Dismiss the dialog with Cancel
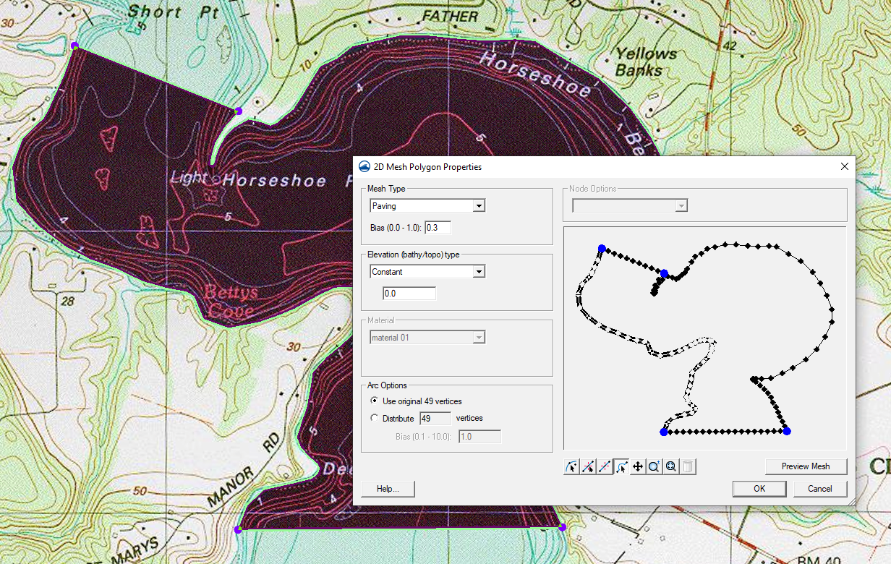Viewport: 891px width, 564px height. [x=820, y=489]
